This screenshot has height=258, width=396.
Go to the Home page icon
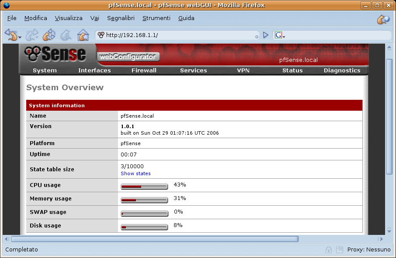click(x=83, y=35)
